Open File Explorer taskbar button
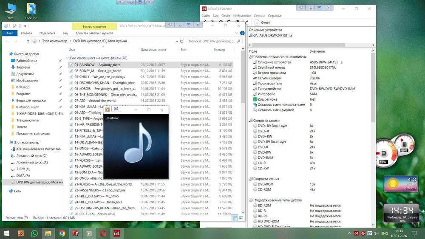This screenshot has height=239, width=425. click(x=48, y=233)
